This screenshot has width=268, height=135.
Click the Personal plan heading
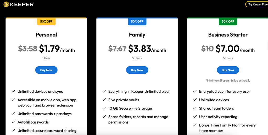tap(46, 35)
